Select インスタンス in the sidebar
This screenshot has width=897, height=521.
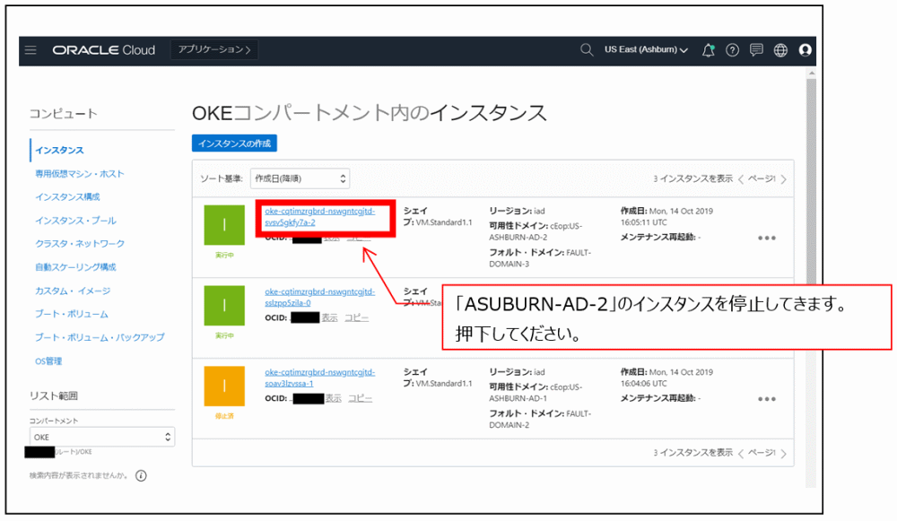[x=61, y=151]
